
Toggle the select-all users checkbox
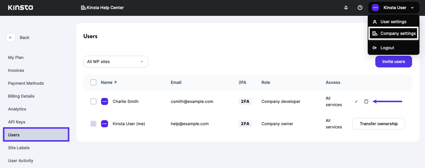tap(93, 82)
